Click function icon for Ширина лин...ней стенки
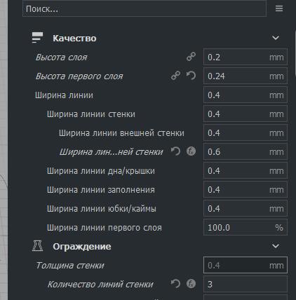 tap(191, 151)
